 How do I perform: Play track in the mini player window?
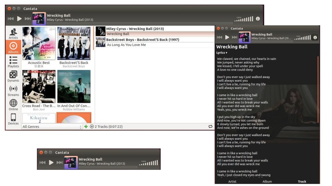coord(51,162)
